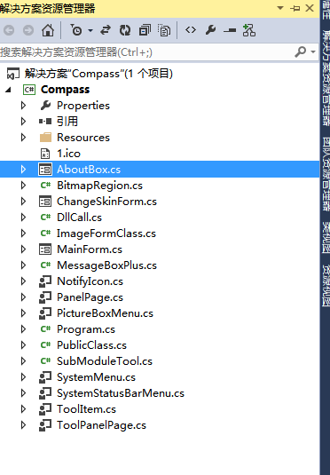Click the Sync with Active Document icon
Viewport: 330px width, 475px height.
[106, 30]
